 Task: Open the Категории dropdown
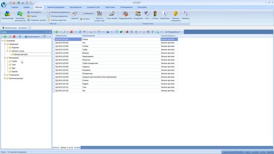(33, 36)
